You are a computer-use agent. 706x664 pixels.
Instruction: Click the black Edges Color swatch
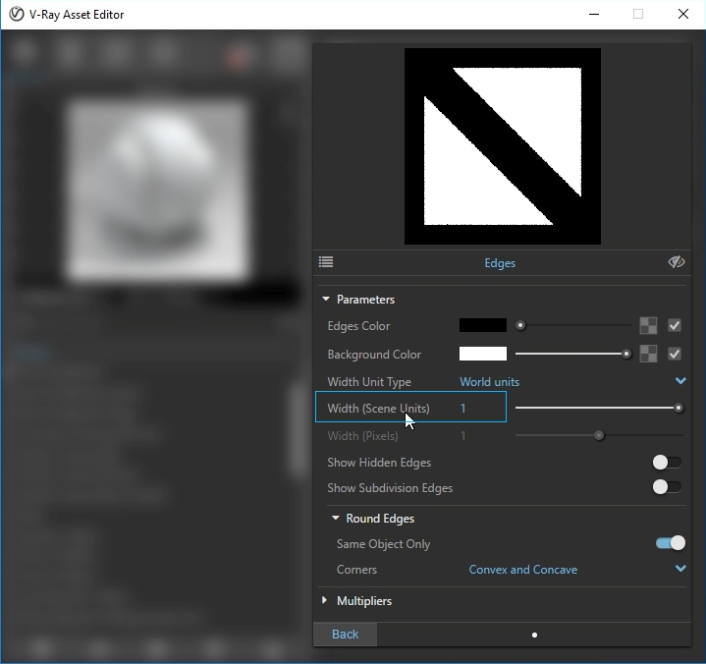pyautogui.click(x=483, y=325)
